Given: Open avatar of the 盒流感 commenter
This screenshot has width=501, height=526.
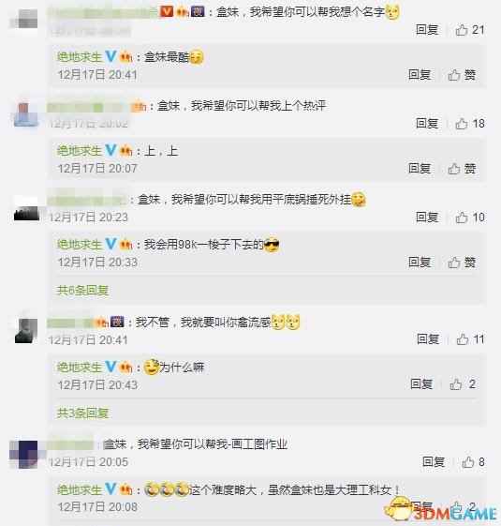Looking at the screenshot, I should click(26, 331).
